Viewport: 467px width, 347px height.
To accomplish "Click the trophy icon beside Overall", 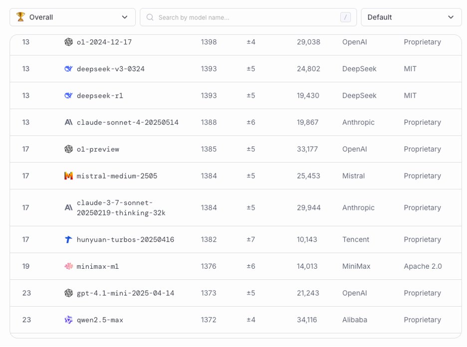I will pos(20,16).
